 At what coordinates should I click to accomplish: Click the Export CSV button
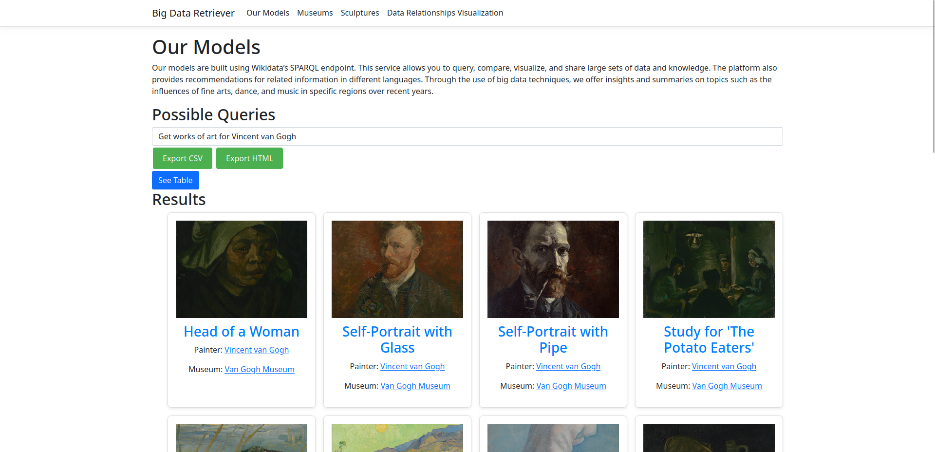click(x=182, y=158)
